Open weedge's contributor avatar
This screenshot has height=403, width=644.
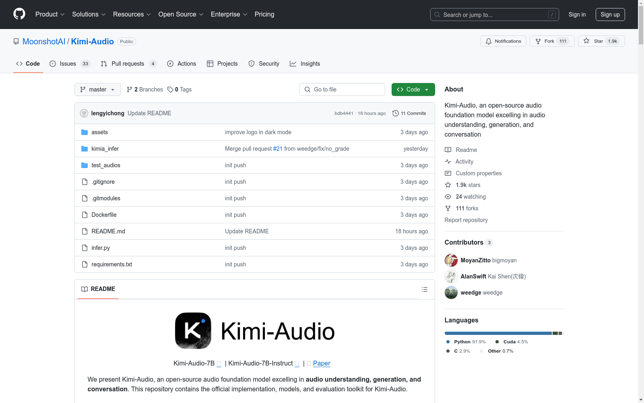[x=451, y=293]
